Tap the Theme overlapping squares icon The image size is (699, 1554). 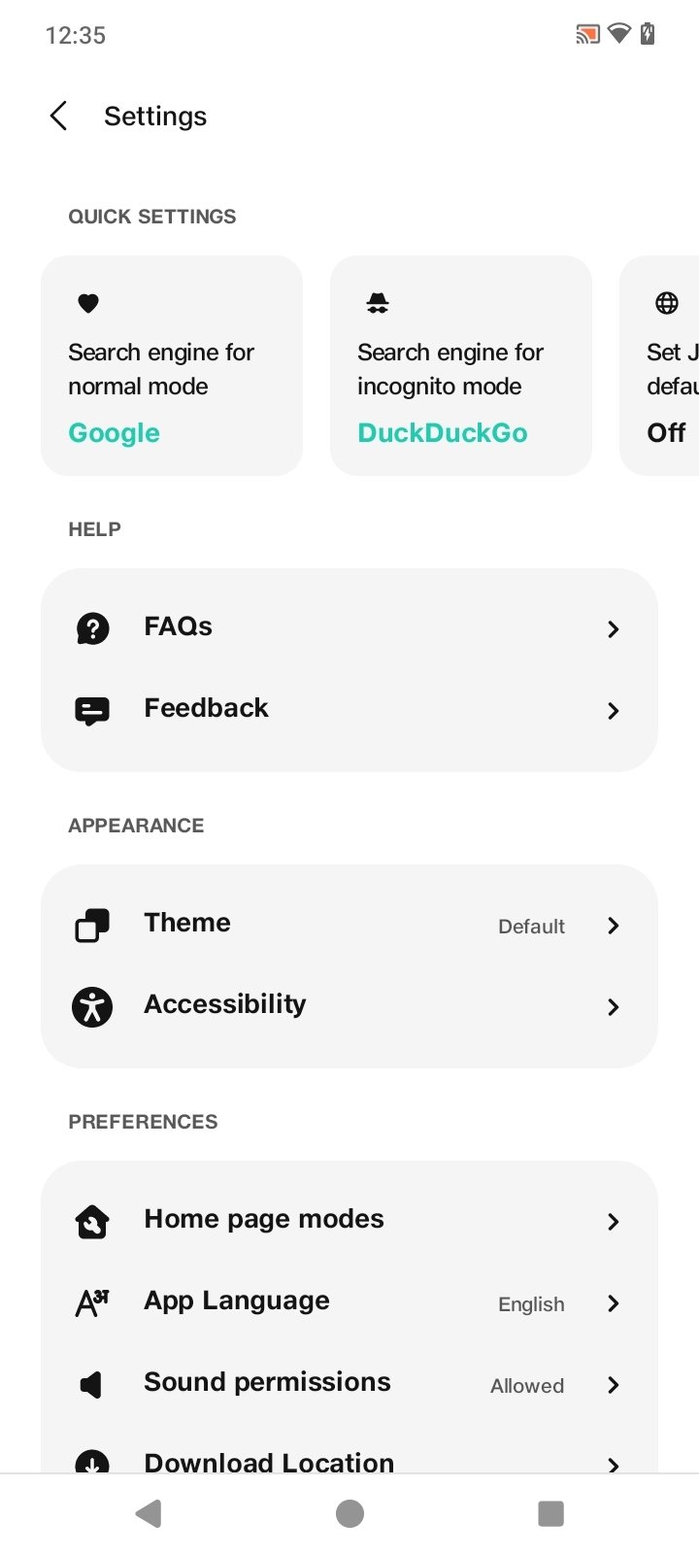click(x=92, y=925)
